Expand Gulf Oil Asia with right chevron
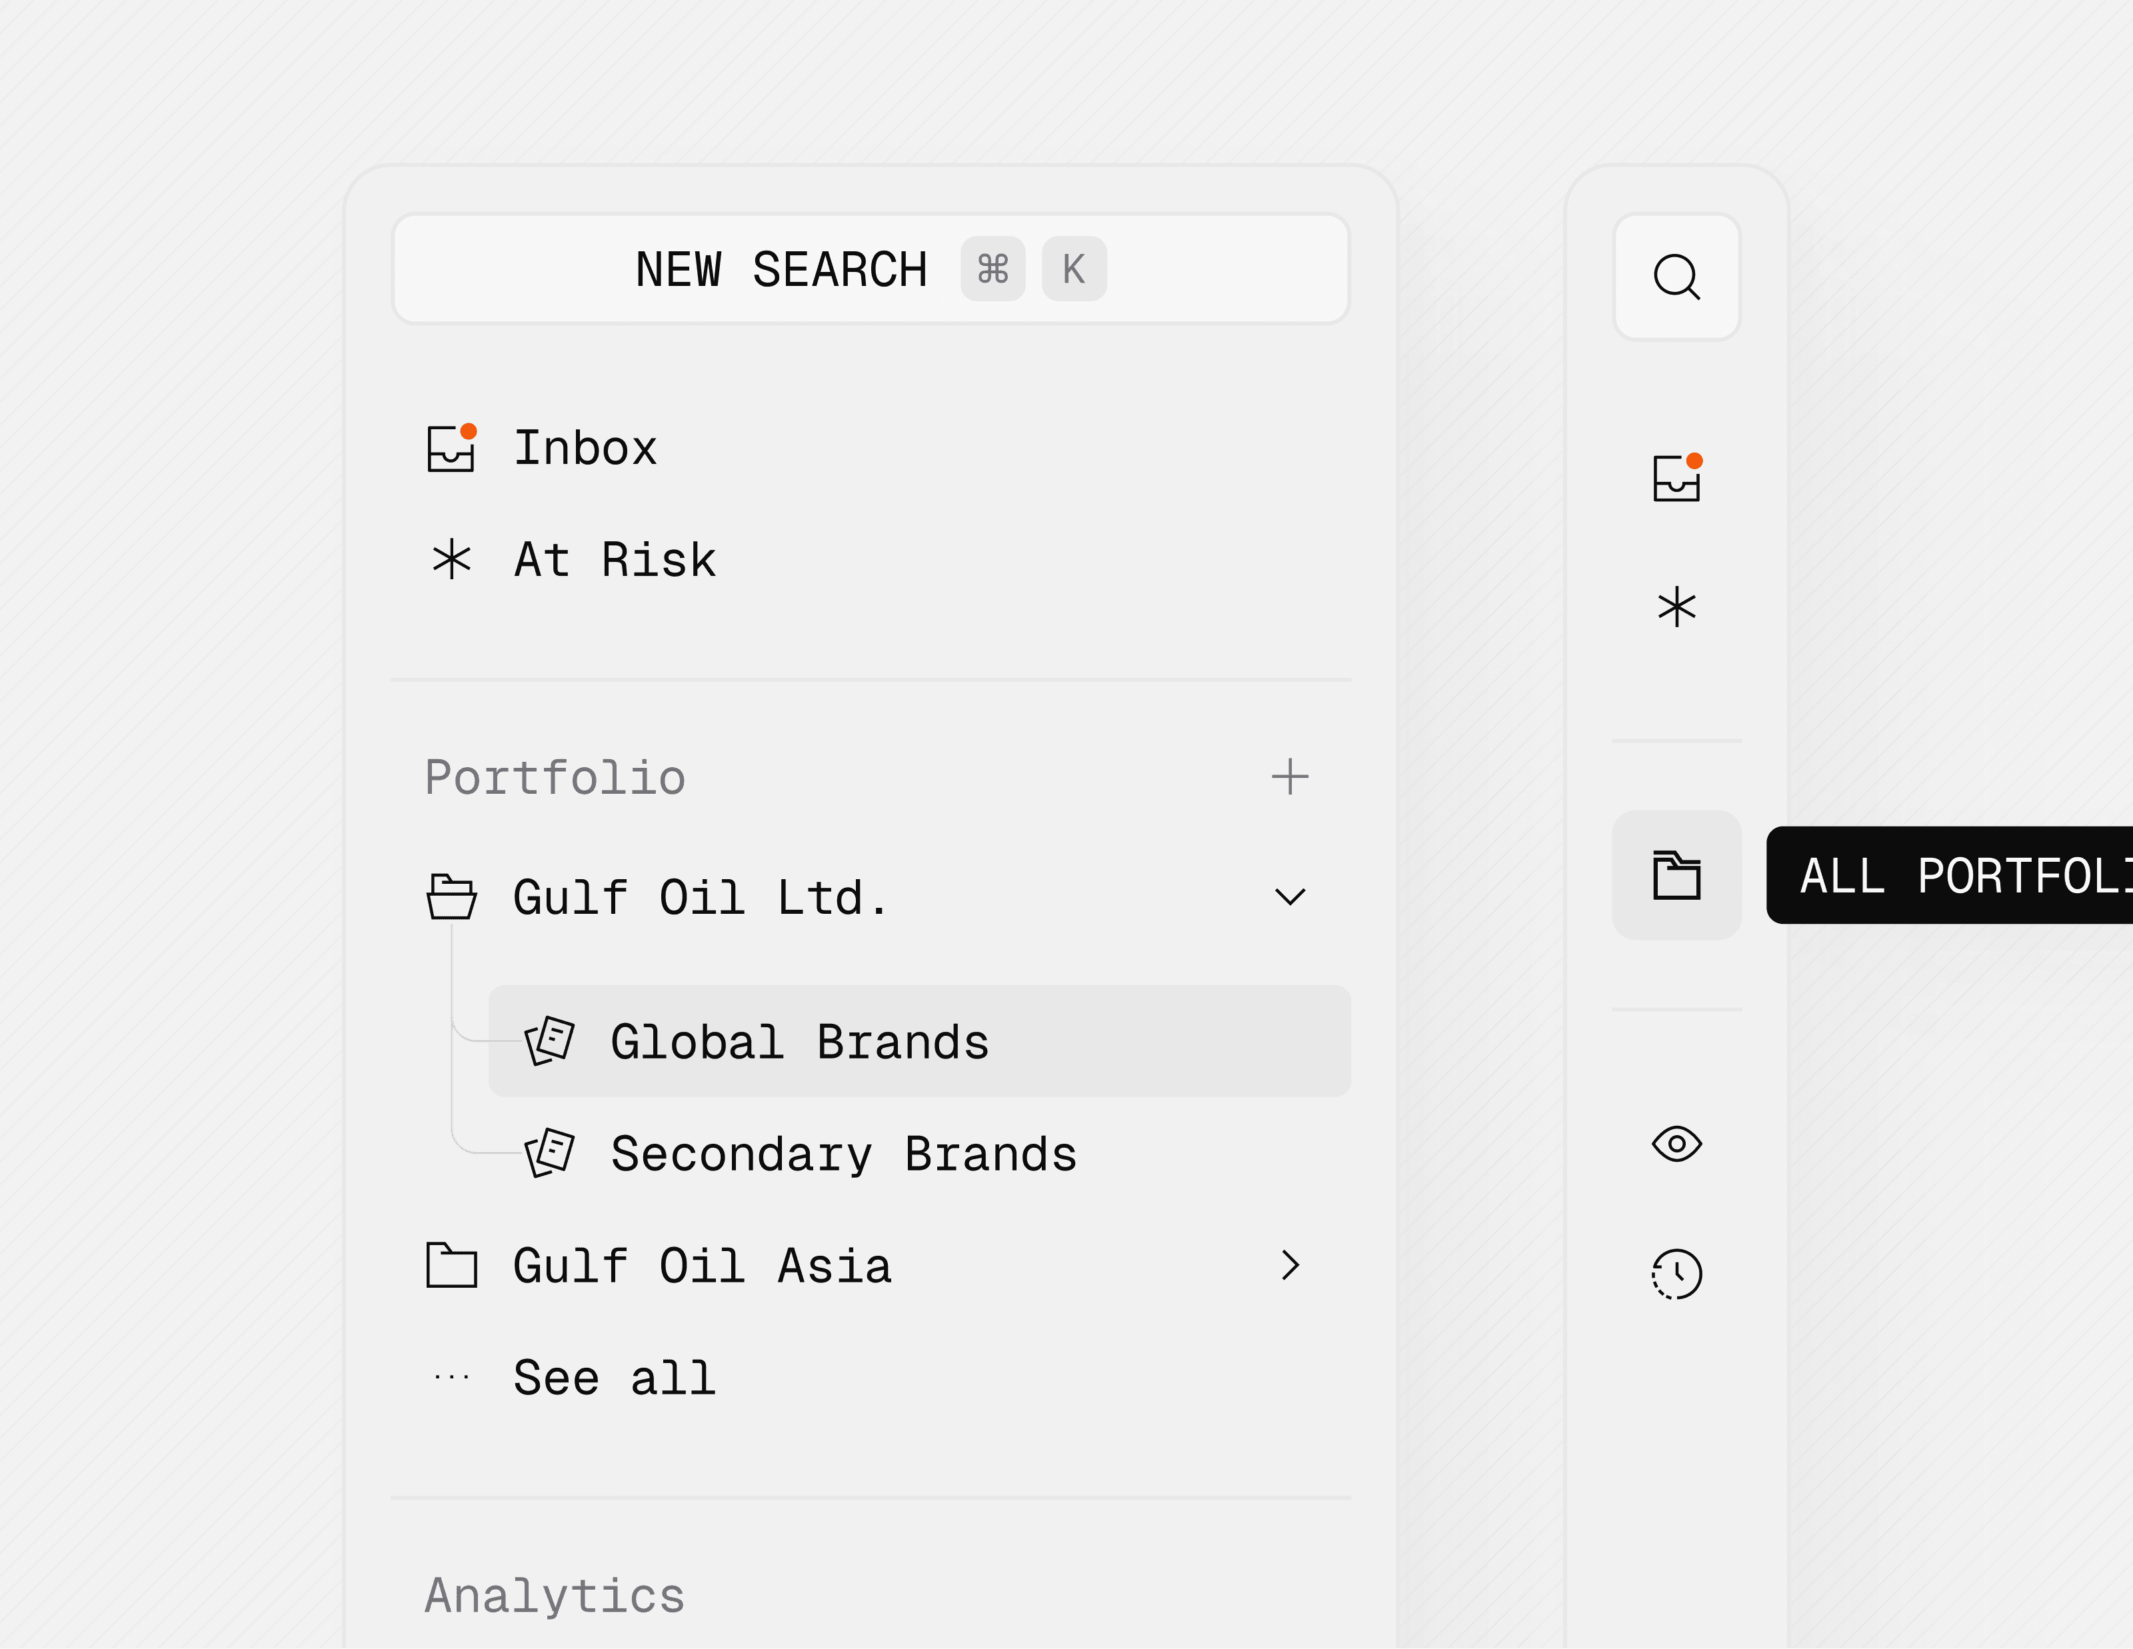The width and height of the screenshot is (2133, 1649). click(x=1289, y=1265)
